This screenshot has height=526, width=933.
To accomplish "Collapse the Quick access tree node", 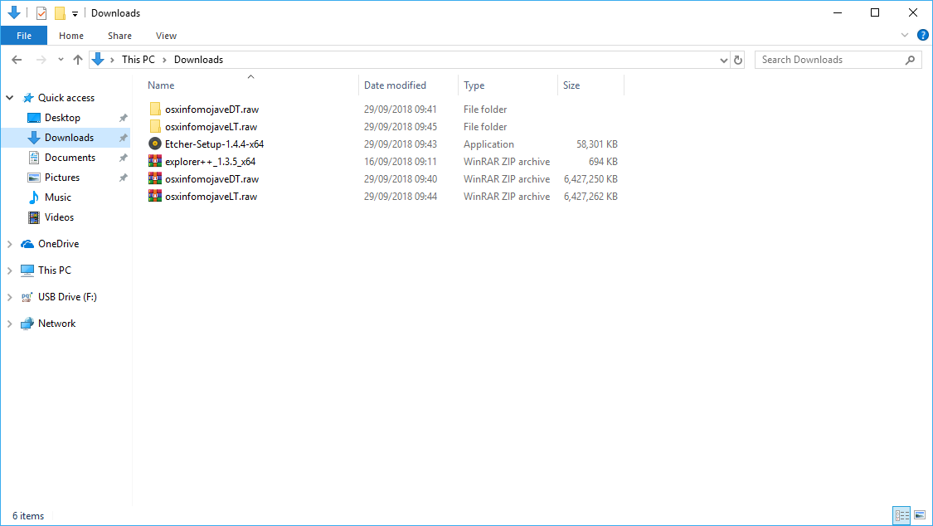I will pyautogui.click(x=10, y=98).
